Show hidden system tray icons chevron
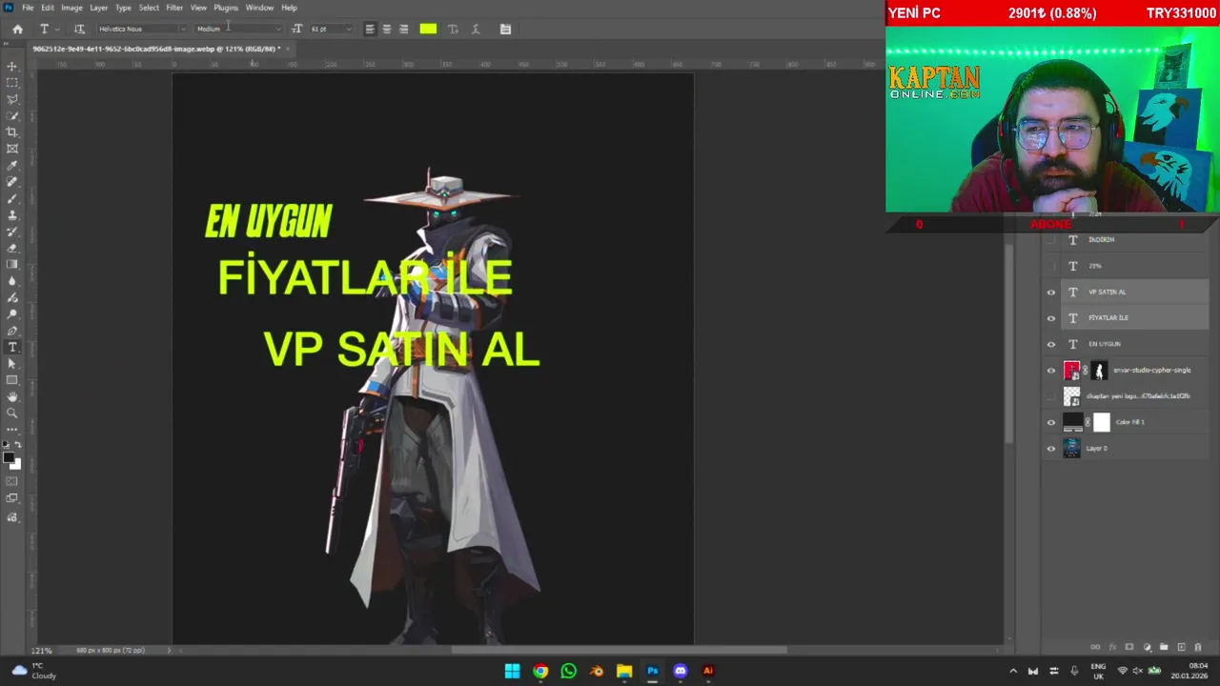The image size is (1220, 686). [x=1013, y=671]
